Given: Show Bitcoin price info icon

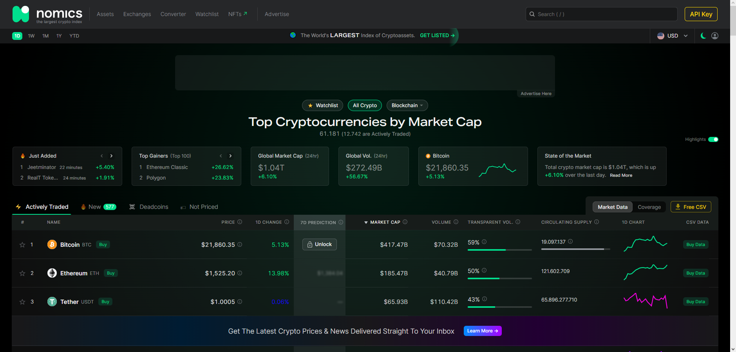Looking at the screenshot, I should click(240, 244).
